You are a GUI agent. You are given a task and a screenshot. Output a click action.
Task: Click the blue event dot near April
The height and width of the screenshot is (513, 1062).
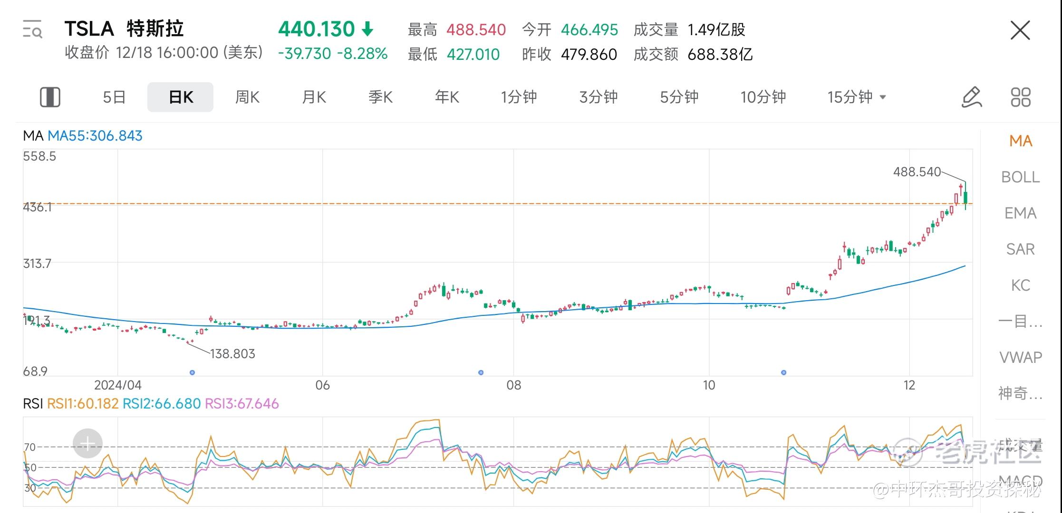pos(192,372)
